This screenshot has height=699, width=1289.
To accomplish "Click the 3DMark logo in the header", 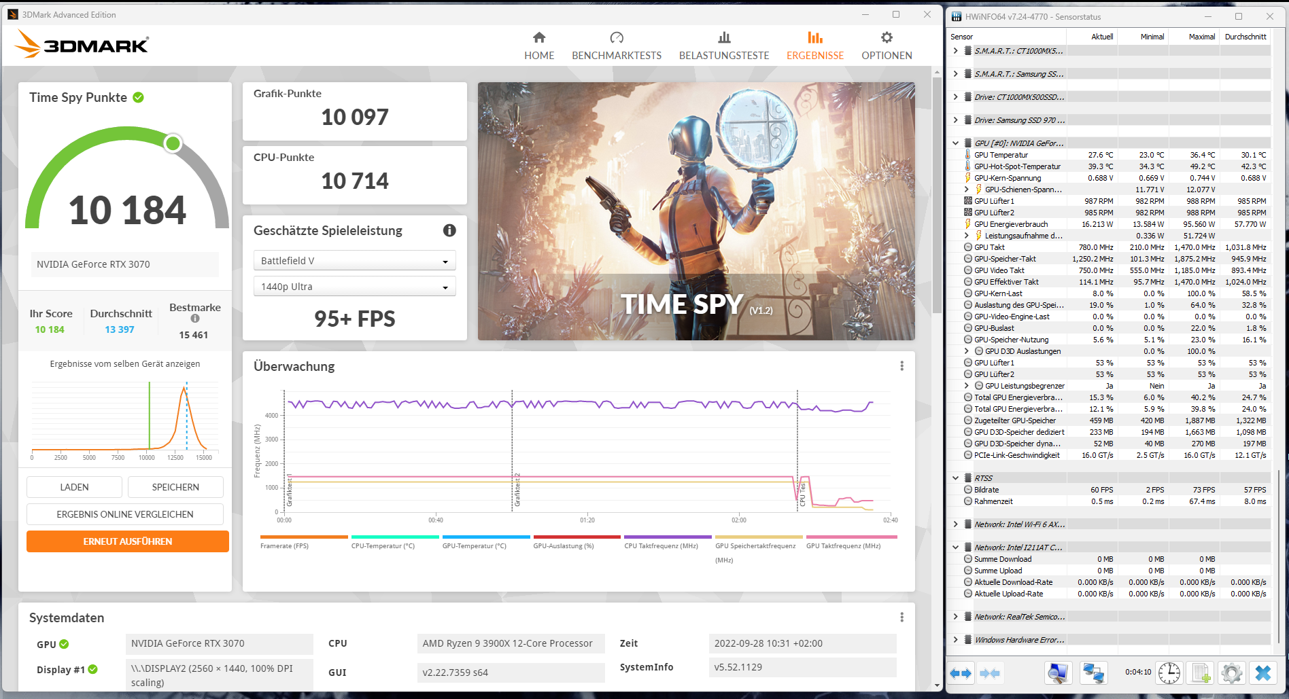I will [x=82, y=44].
